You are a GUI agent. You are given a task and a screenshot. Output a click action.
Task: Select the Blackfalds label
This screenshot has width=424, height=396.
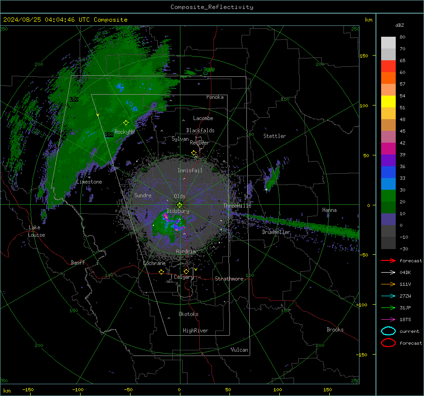(200, 130)
